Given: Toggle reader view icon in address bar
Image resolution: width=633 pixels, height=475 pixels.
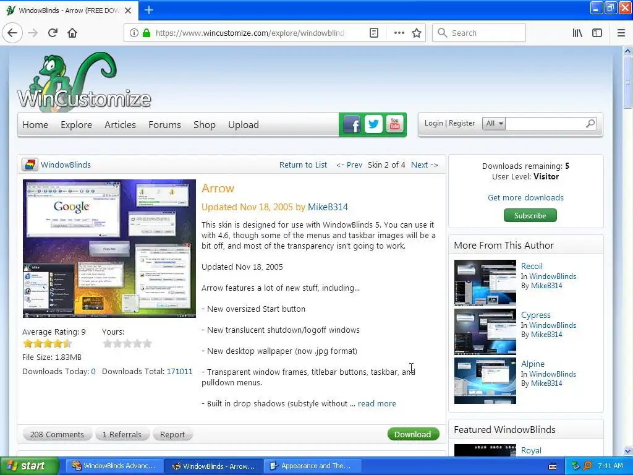Looking at the screenshot, I should pyautogui.click(x=374, y=33).
